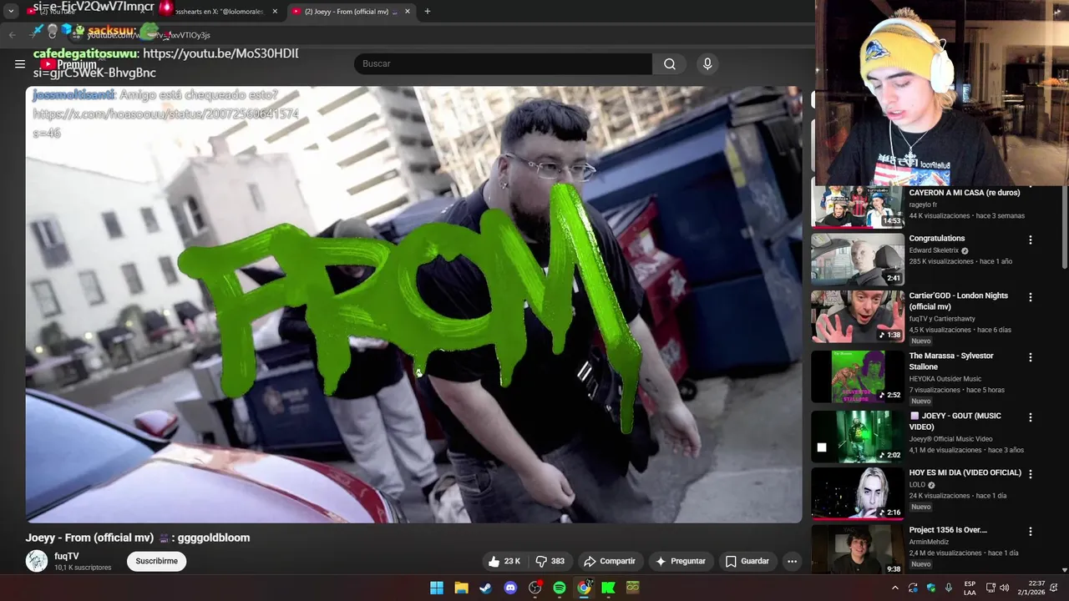Open the fuqTV channel avatar
1069x601 pixels.
pyautogui.click(x=37, y=561)
